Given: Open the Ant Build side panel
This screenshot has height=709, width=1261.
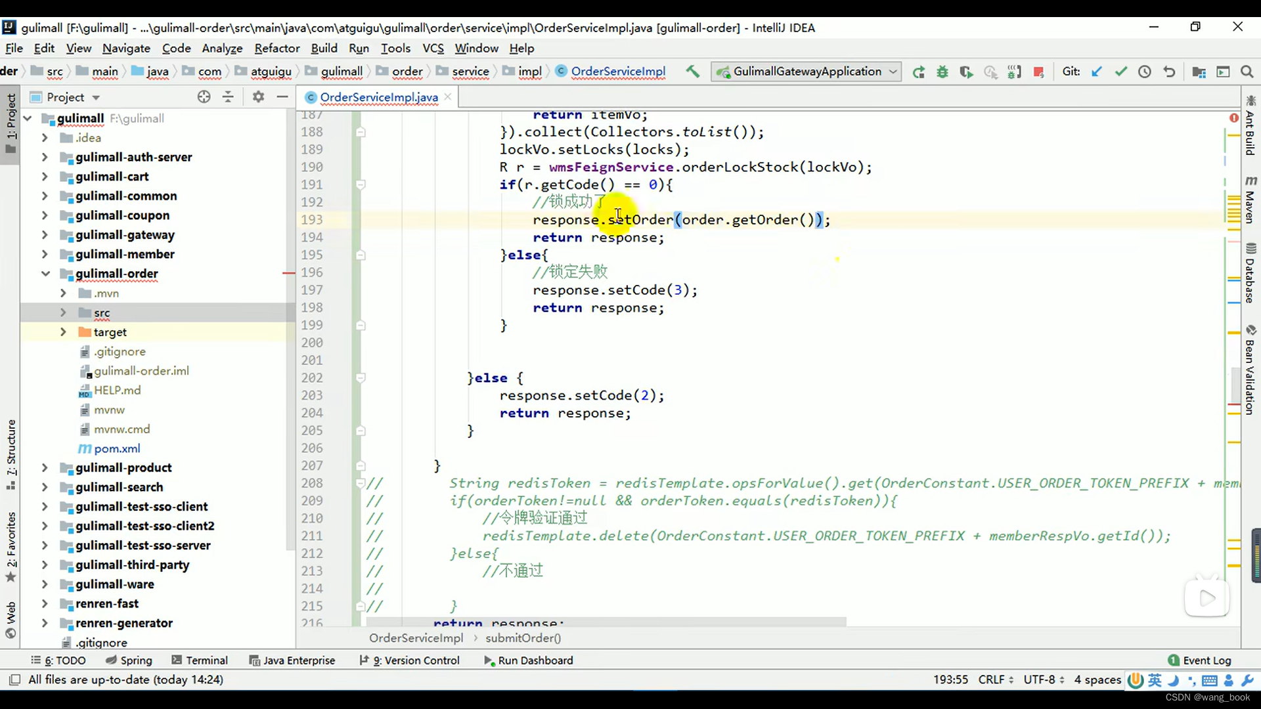Looking at the screenshot, I should click(x=1250, y=126).
